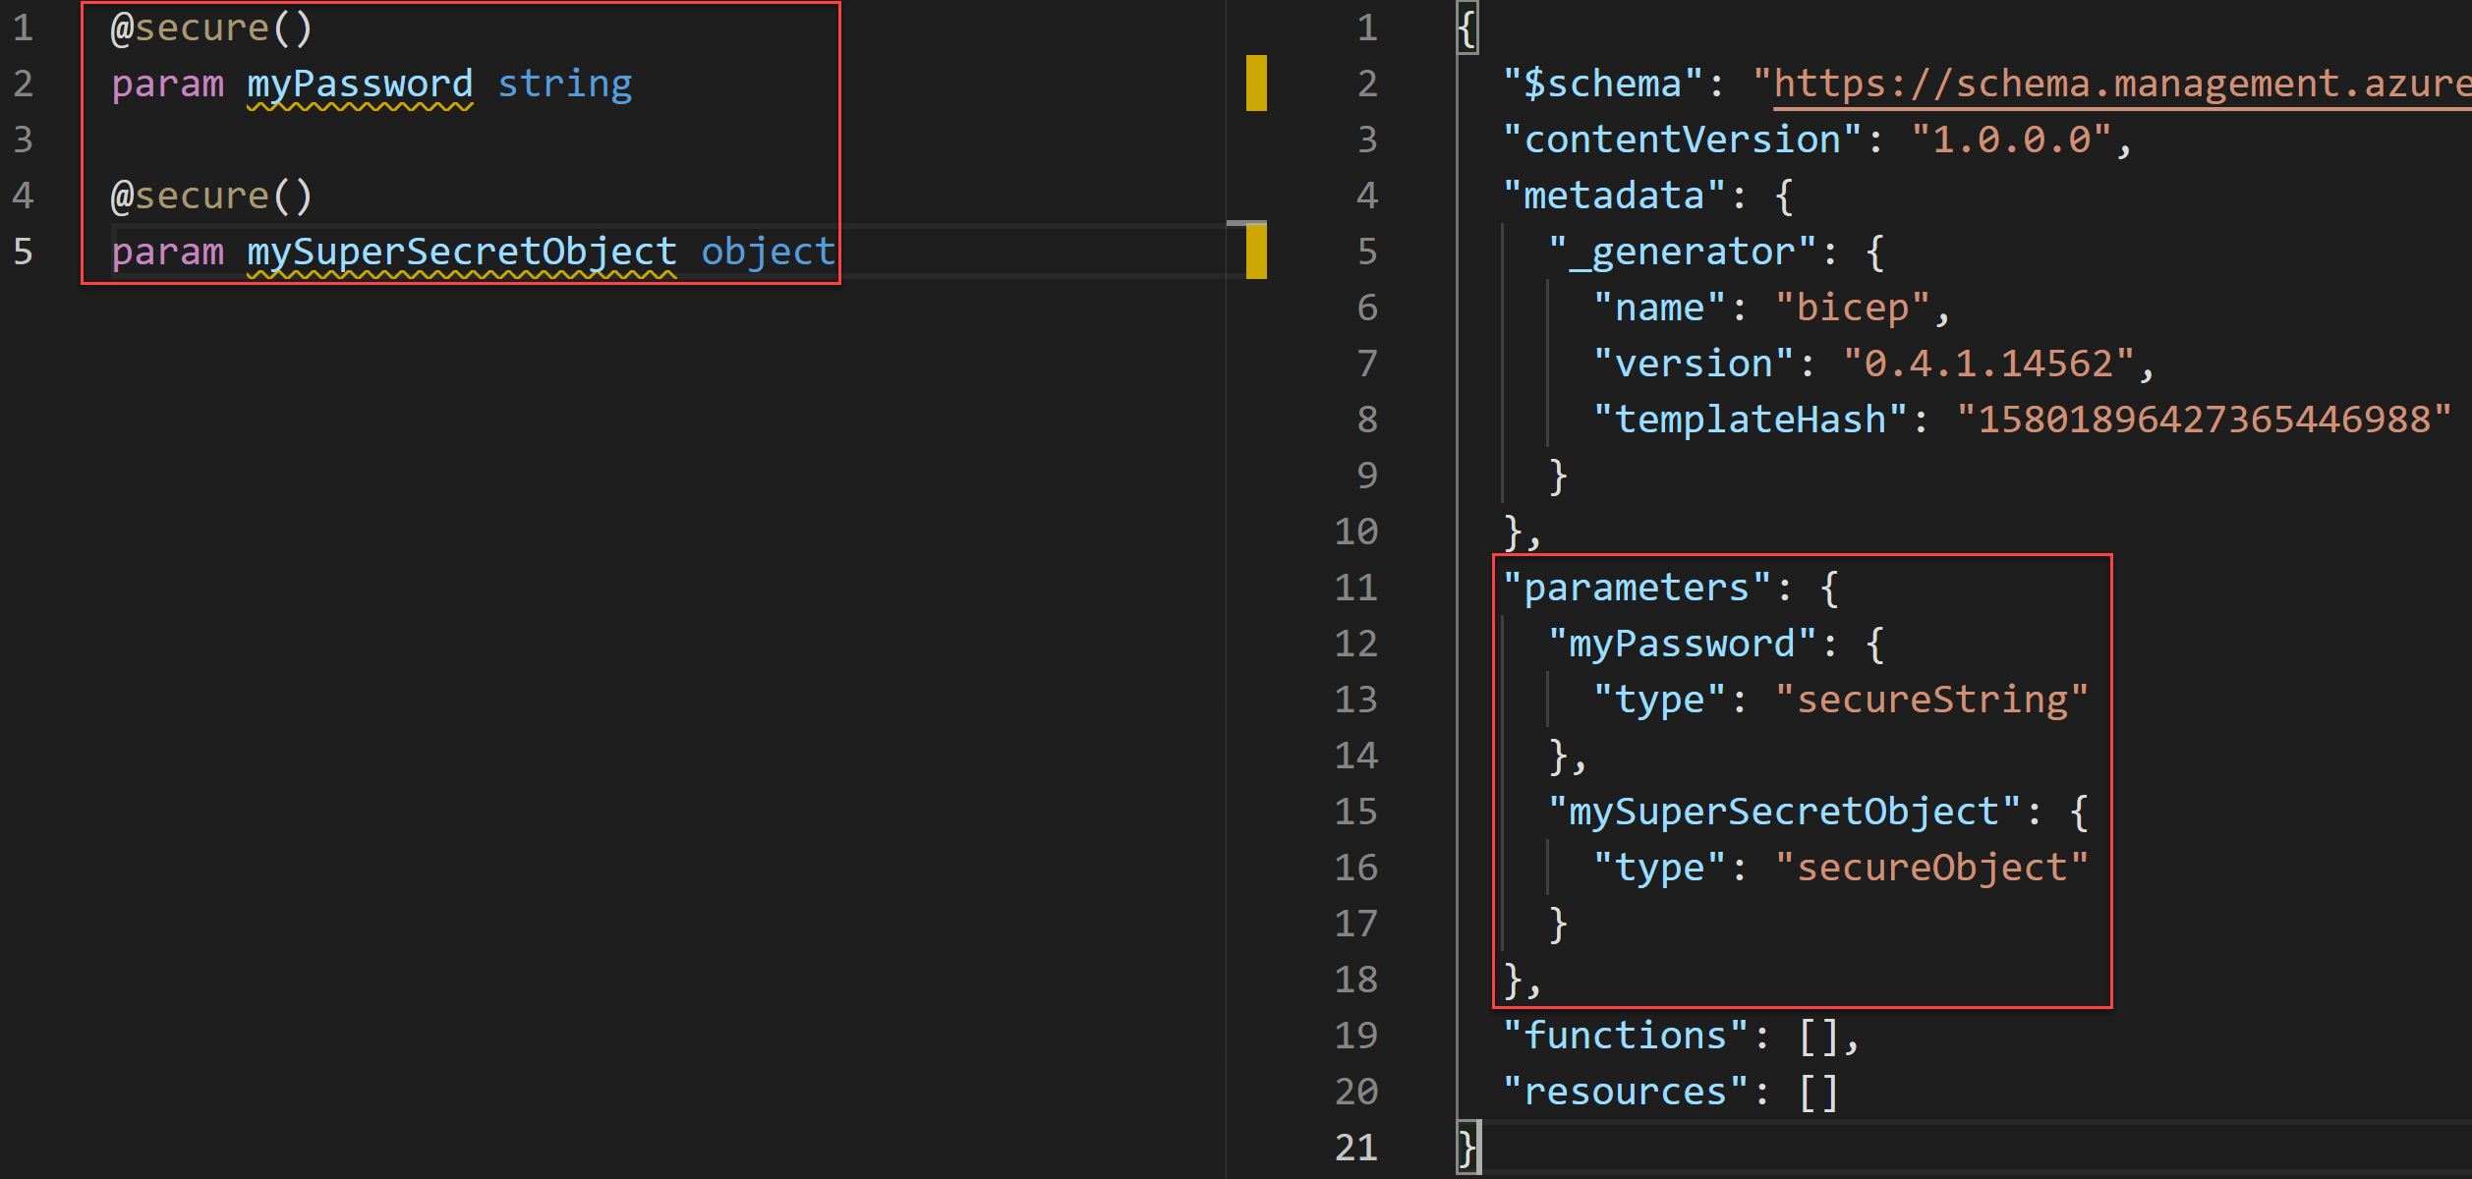
Task: Click the second @secure() decorator on line 4
Action: point(211,196)
